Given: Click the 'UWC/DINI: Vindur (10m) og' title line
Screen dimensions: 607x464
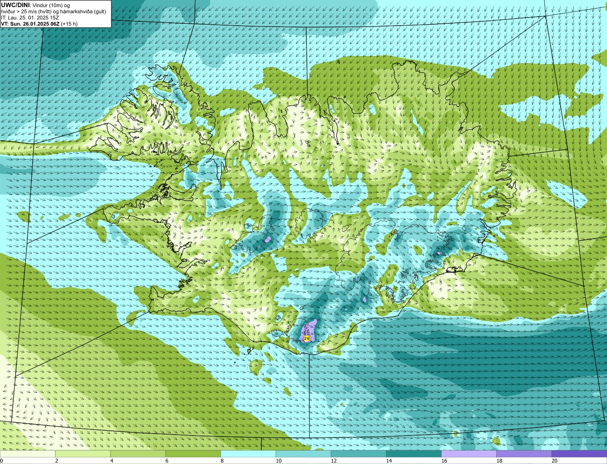Looking at the screenshot, I should pos(35,5).
